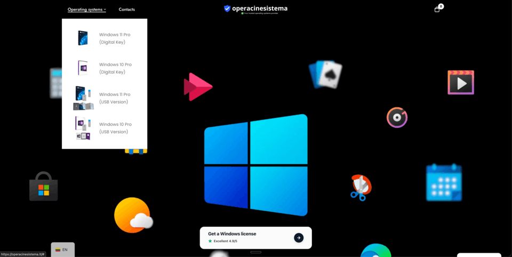Click the large Windows logo
The height and width of the screenshot is (257, 512).
point(255,165)
